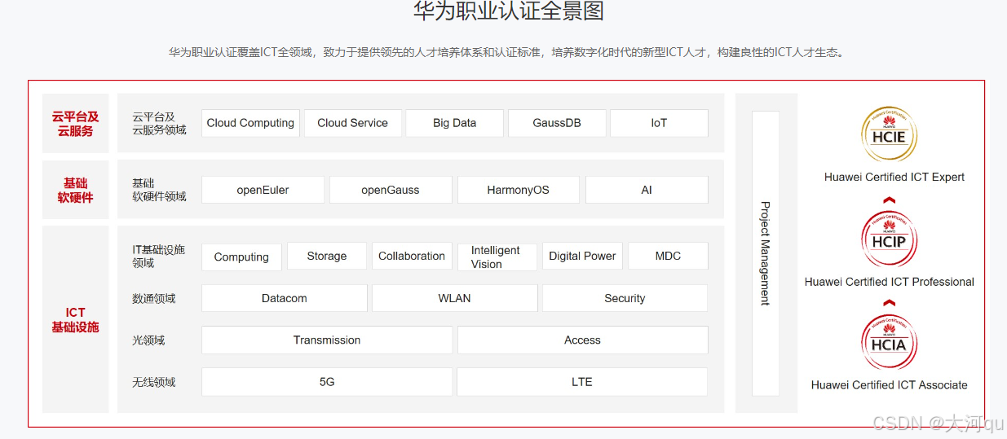The width and height of the screenshot is (1007, 439).
Task: Click the 无线领域 row label
Action: pos(154,382)
